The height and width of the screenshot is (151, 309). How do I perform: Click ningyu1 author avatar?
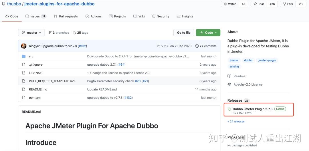(x=24, y=46)
